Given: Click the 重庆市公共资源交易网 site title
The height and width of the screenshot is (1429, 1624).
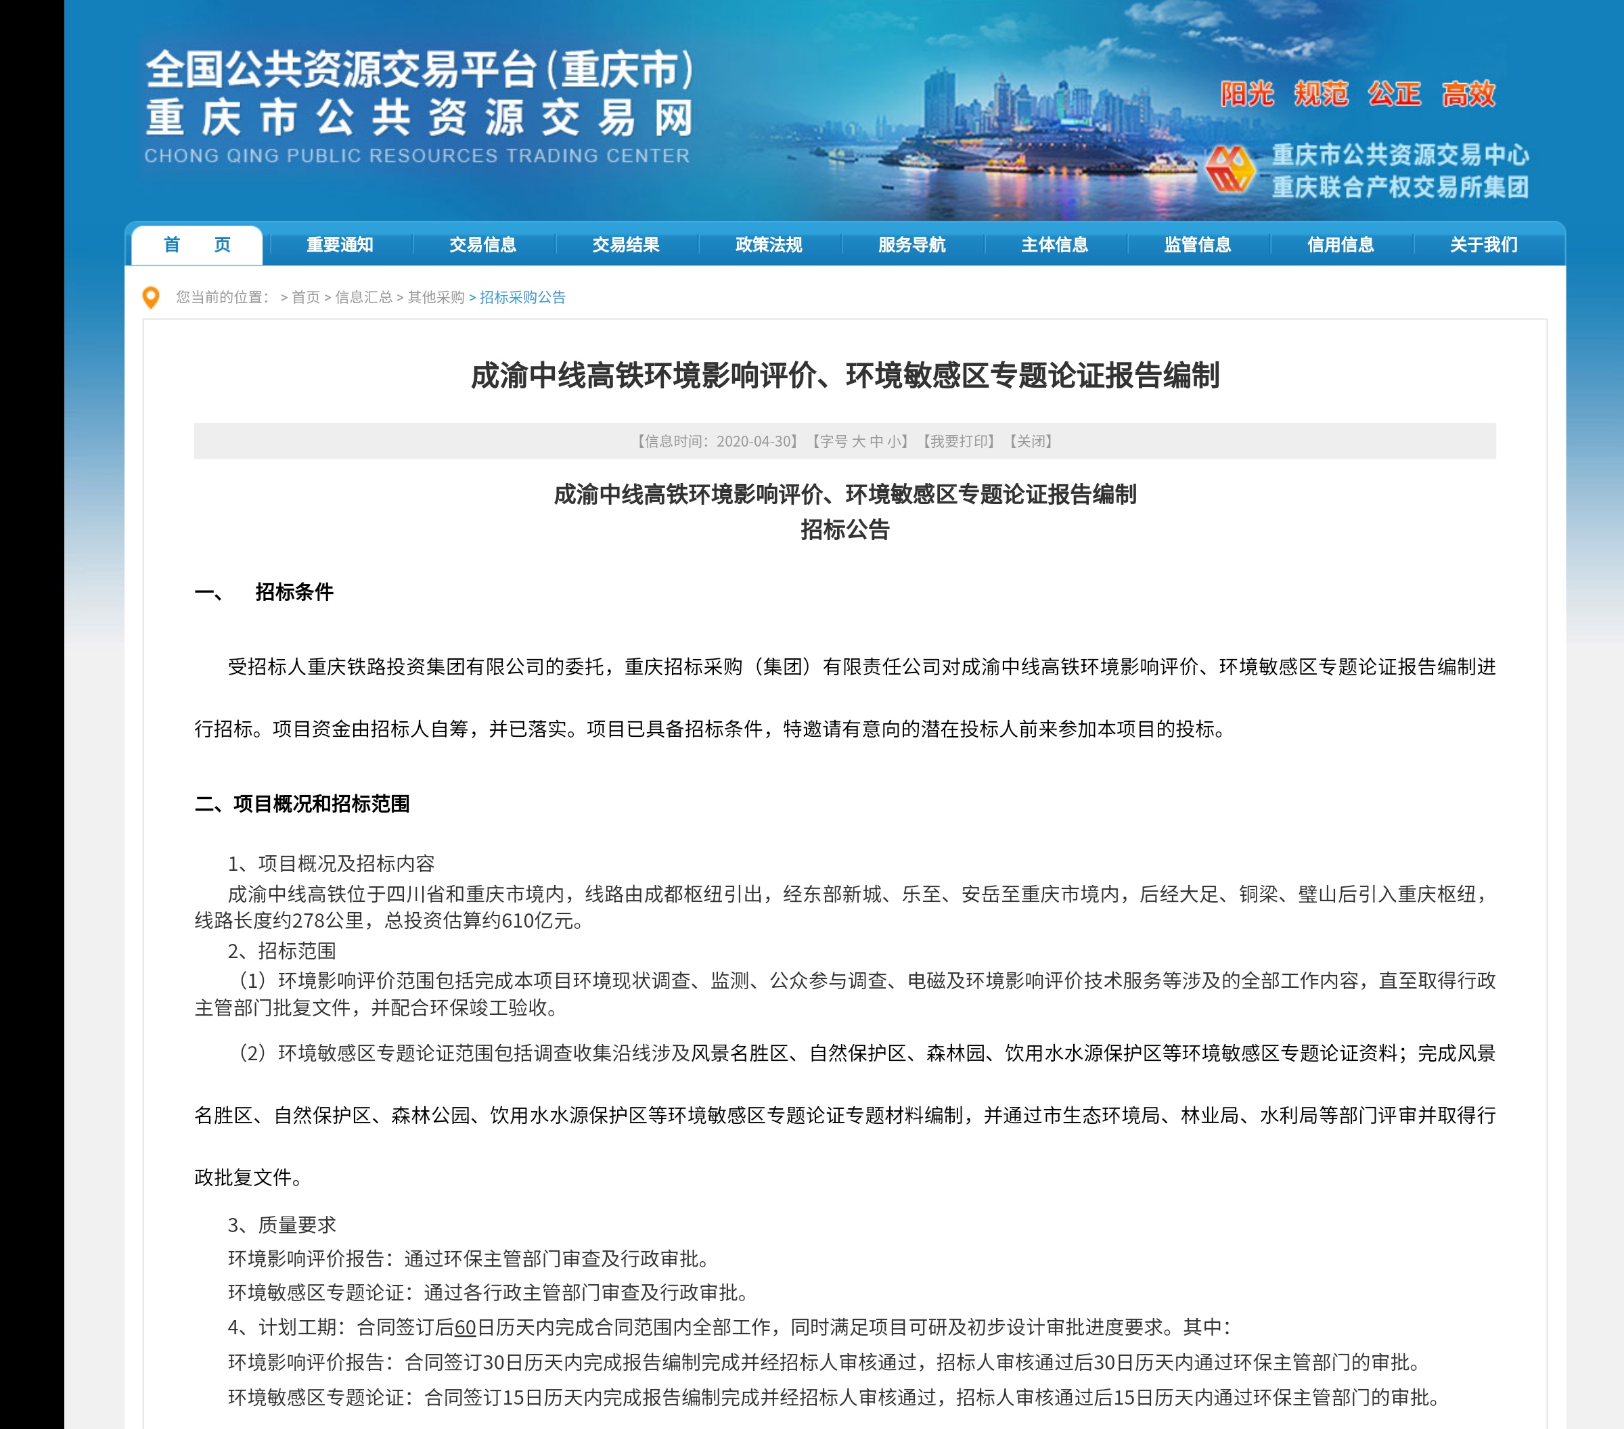Looking at the screenshot, I should coord(420,118).
